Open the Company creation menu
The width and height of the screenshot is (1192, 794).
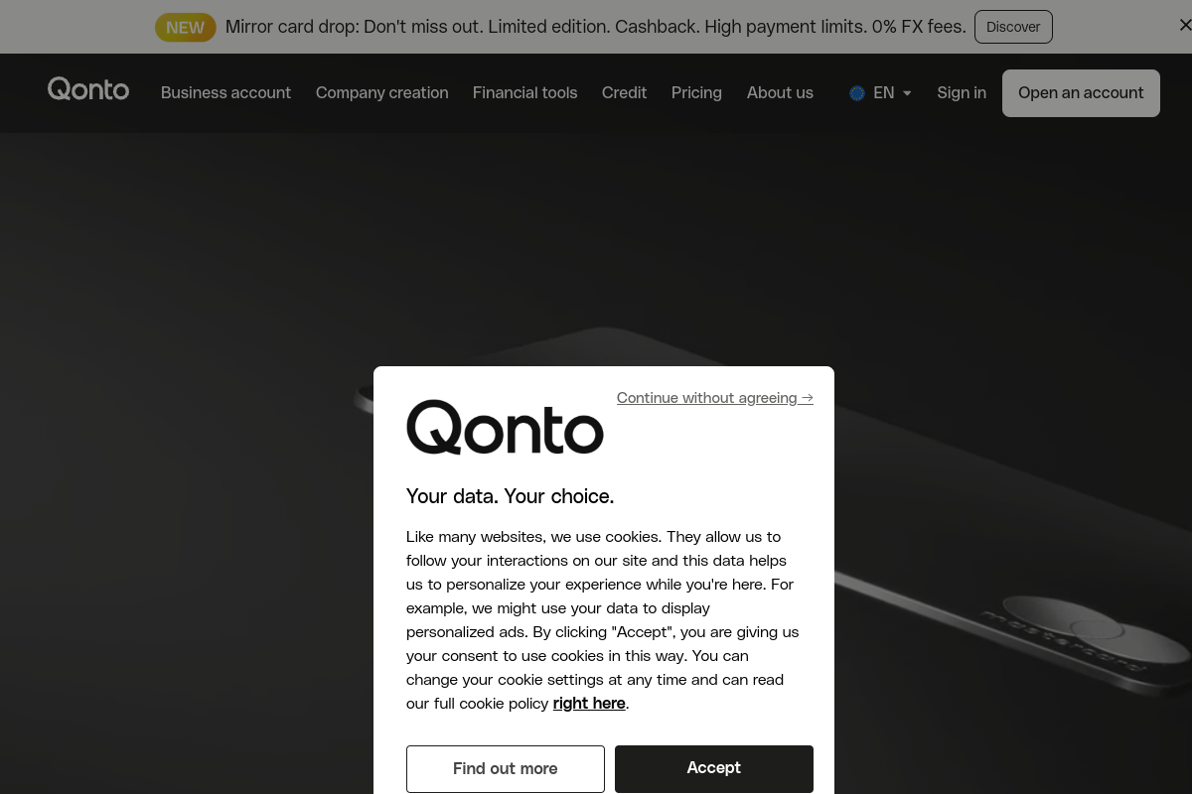(381, 92)
